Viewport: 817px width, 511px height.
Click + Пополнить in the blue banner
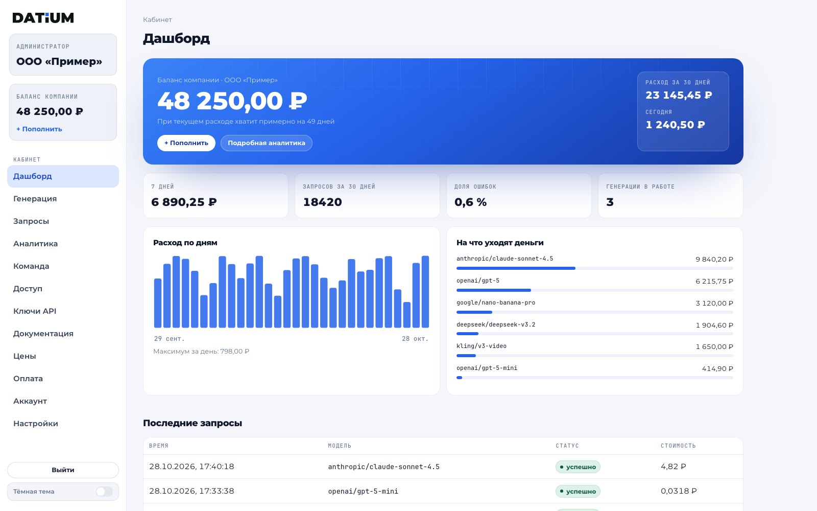coord(186,143)
